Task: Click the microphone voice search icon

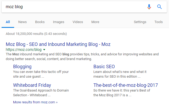Action: point(149,7)
